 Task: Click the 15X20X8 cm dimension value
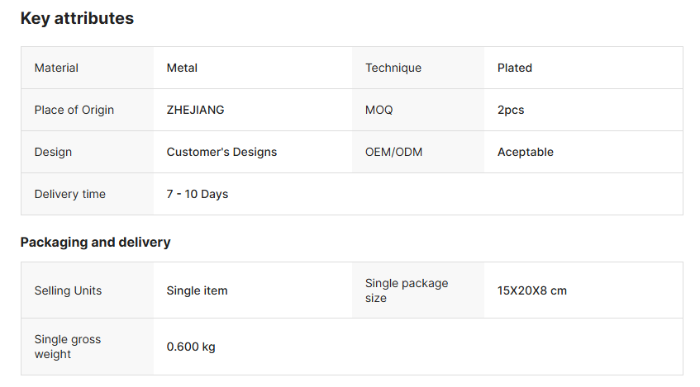click(x=532, y=290)
